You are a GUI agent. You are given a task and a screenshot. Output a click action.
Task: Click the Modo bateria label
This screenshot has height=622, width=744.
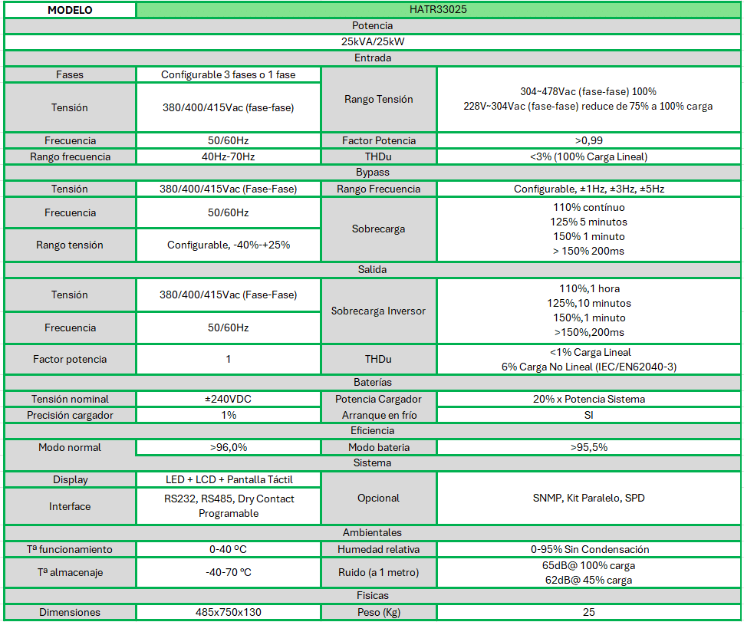(379, 447)
